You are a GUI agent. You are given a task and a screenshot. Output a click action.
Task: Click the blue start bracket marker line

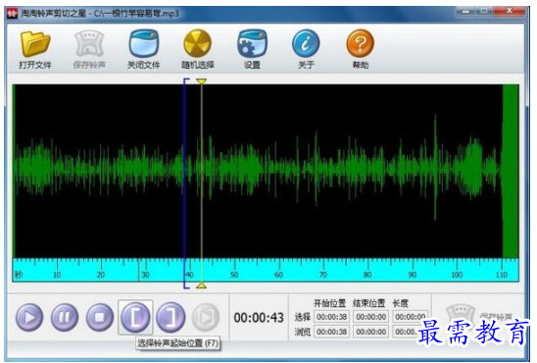tap(184, 183)
